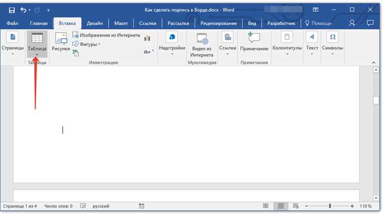The width and height of the screenshot is (383, 214).
Task: Click inside the blank document page
Action: click(186, 124)
